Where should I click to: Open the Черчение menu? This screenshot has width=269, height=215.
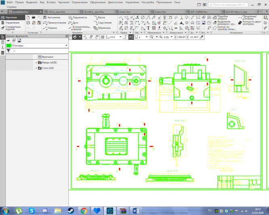pos(63,2)
